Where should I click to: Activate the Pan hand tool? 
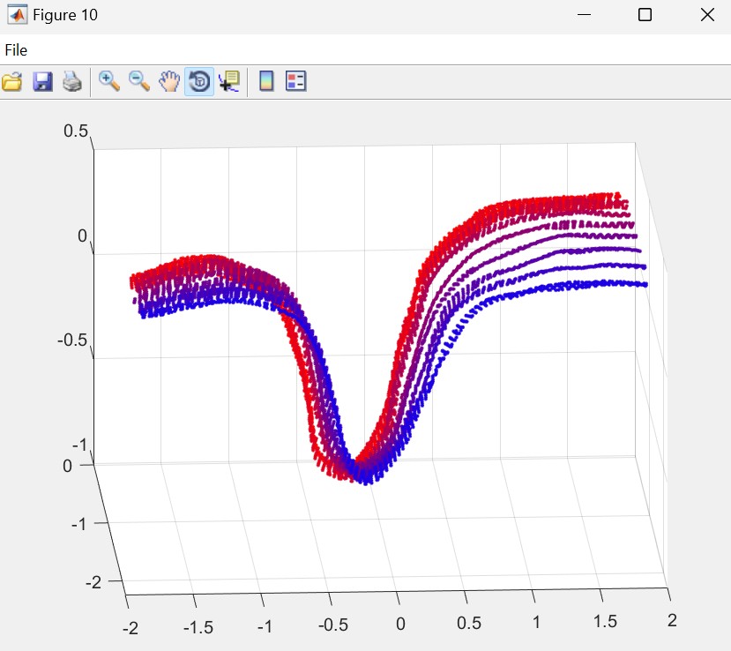pyautogui.click(x=168, y=82)
